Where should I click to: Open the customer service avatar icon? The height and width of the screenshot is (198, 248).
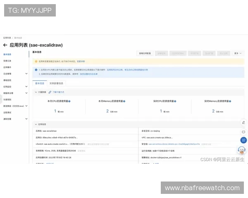pos(242,150)
